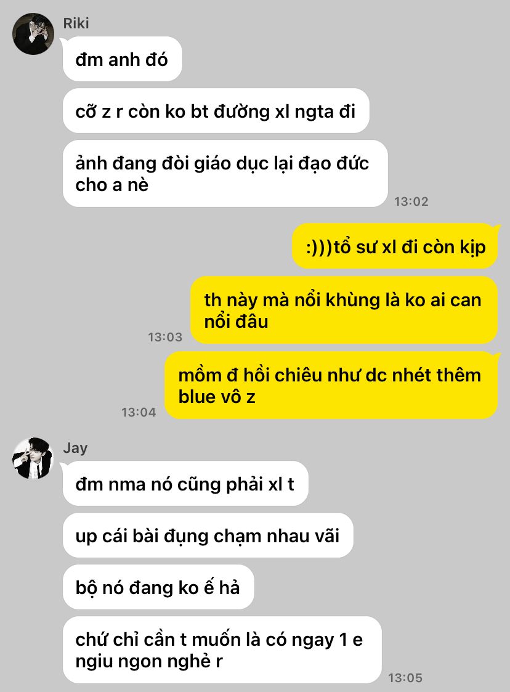Select the sender name Jay

(75, 448)
